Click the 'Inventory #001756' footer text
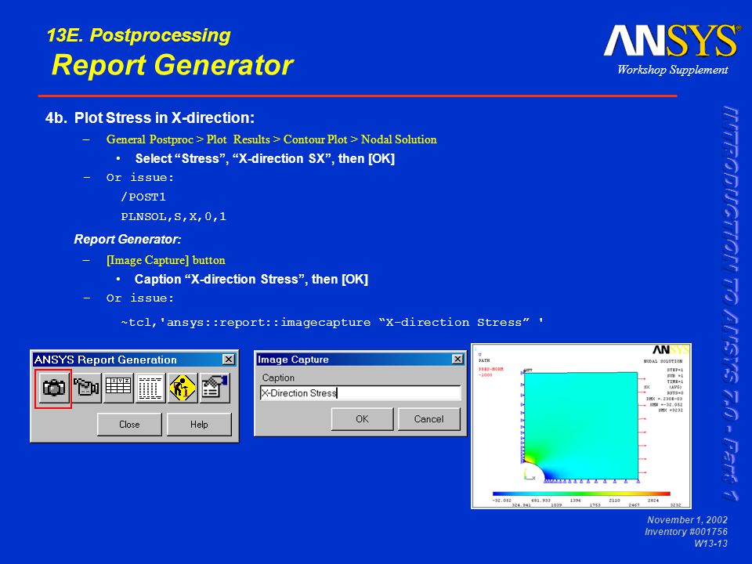 click(686, 532)
